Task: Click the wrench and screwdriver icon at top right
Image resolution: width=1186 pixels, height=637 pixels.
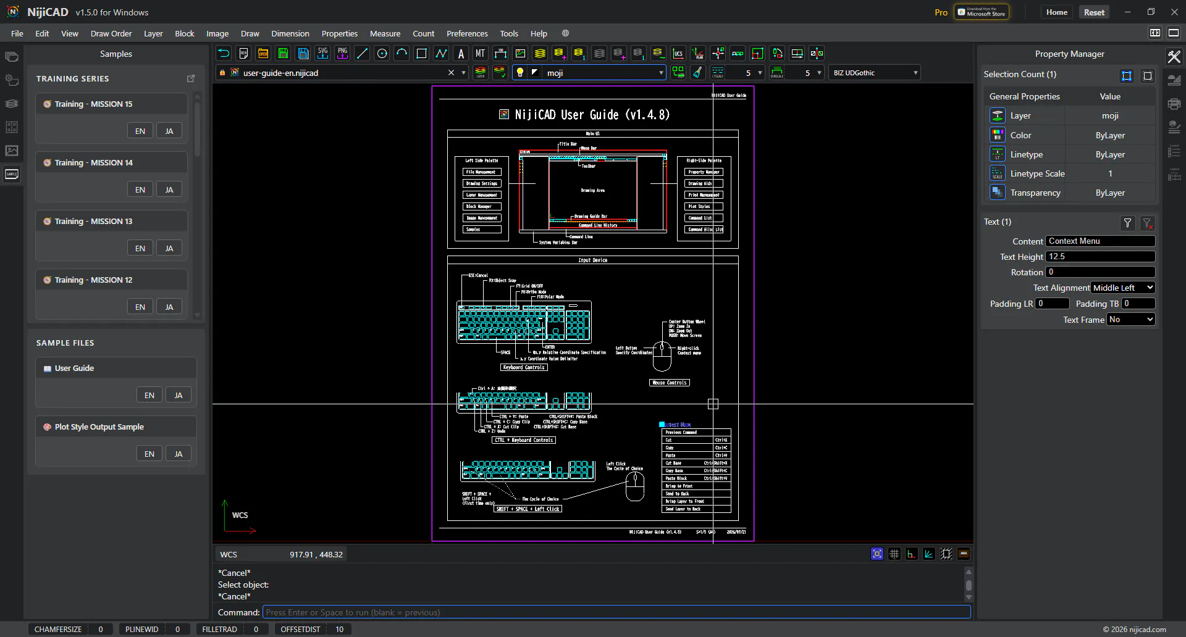Action: 1174,57
